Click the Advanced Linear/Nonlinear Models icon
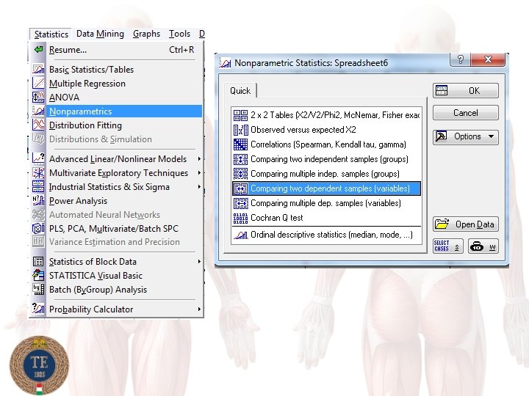529x396 pixels. coord(38,158)
